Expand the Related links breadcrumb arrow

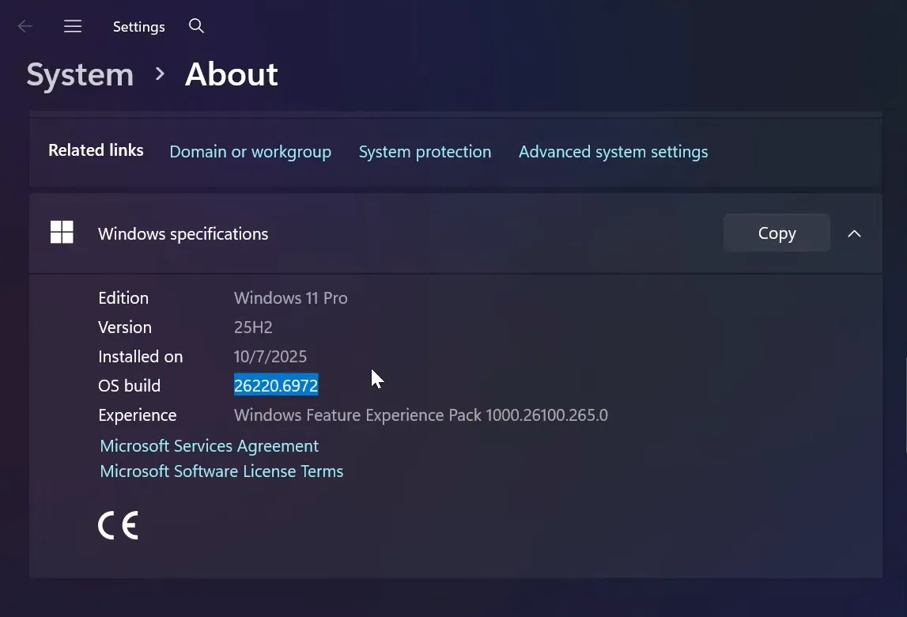point(158,74)
